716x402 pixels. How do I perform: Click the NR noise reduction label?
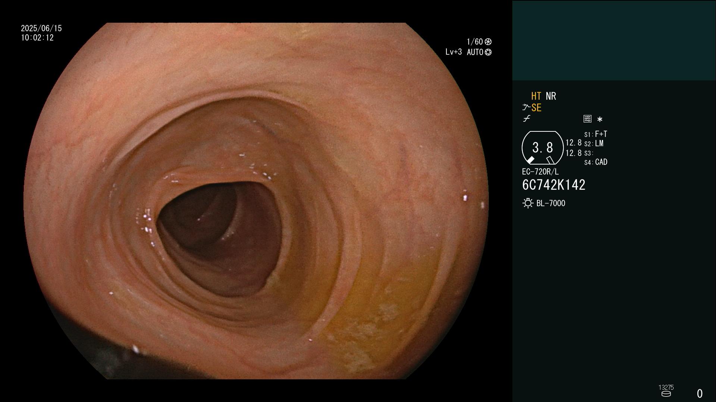point(551,96)
